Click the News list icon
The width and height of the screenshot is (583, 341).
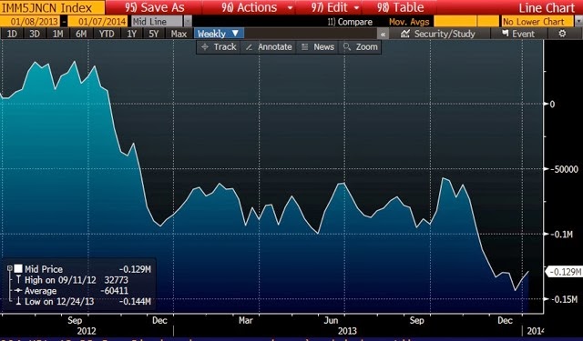304,47
